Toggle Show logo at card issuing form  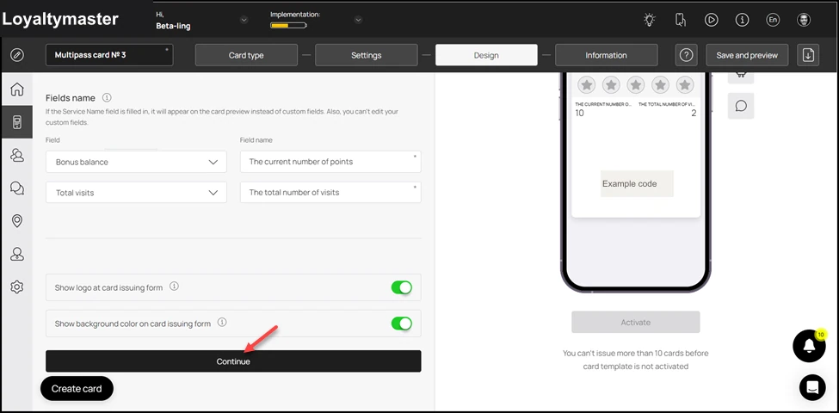(x=401, y=287)
